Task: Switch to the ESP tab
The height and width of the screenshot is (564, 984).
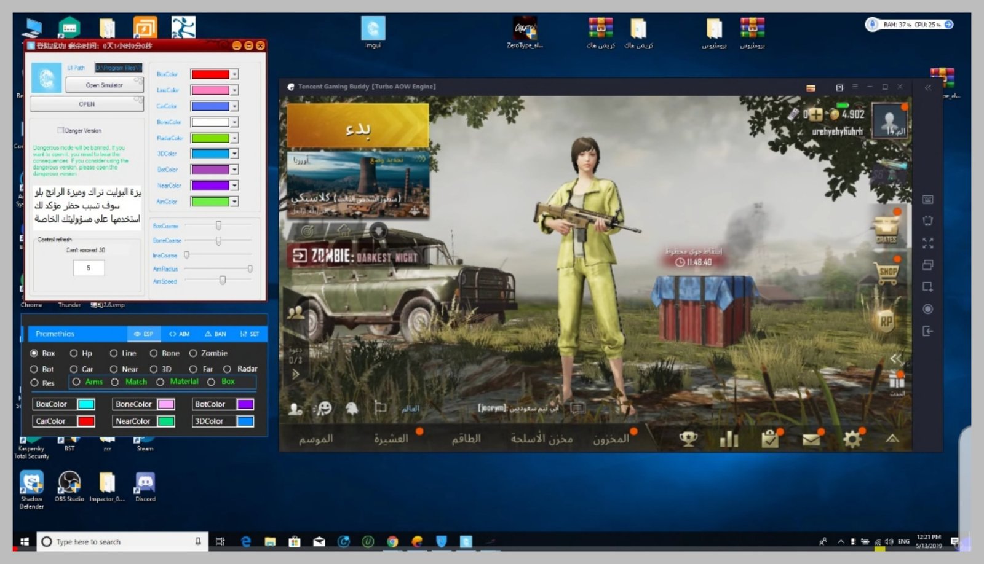Action: [x=144, y=334]
